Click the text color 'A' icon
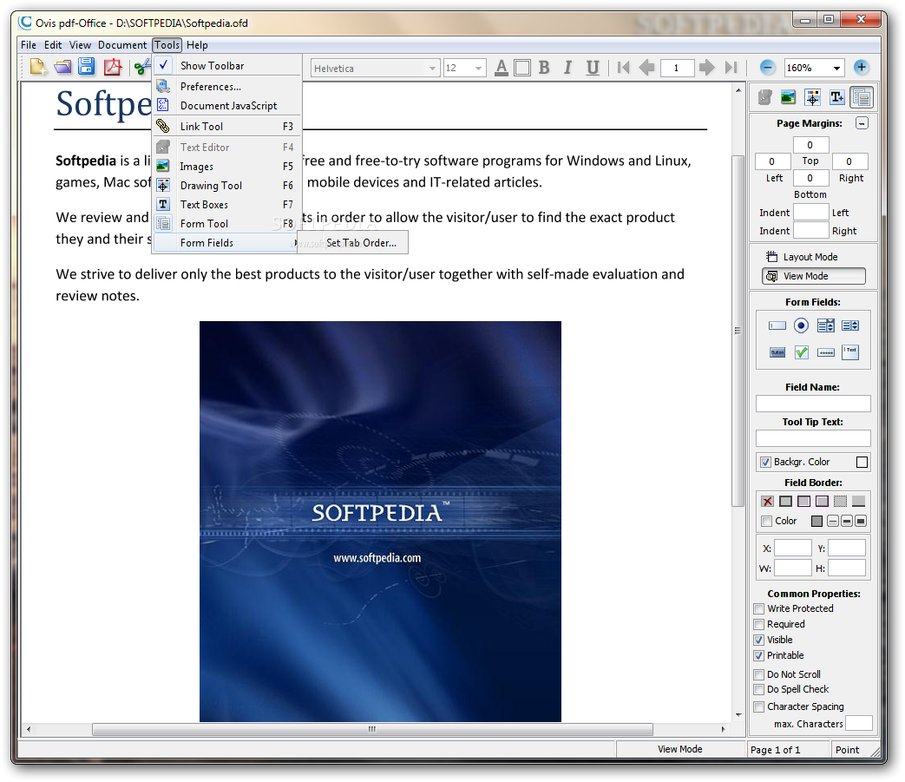905x782 pixels. 502,68
